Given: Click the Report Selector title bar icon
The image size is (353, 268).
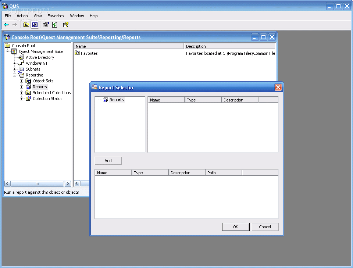Looking at the screenshot, I should click(x=95, y=87).
